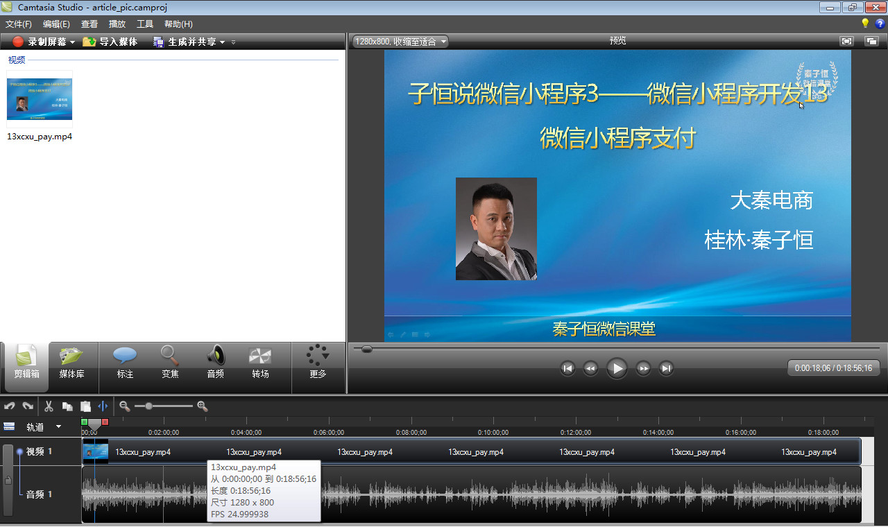The image size is (888, 527).
Task: Click the 0:16:00;00 mark on timeline ruler
Action: pos(741,431)
